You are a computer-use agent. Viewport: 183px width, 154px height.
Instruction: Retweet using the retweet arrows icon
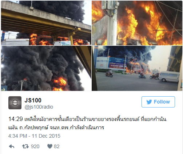25,146
